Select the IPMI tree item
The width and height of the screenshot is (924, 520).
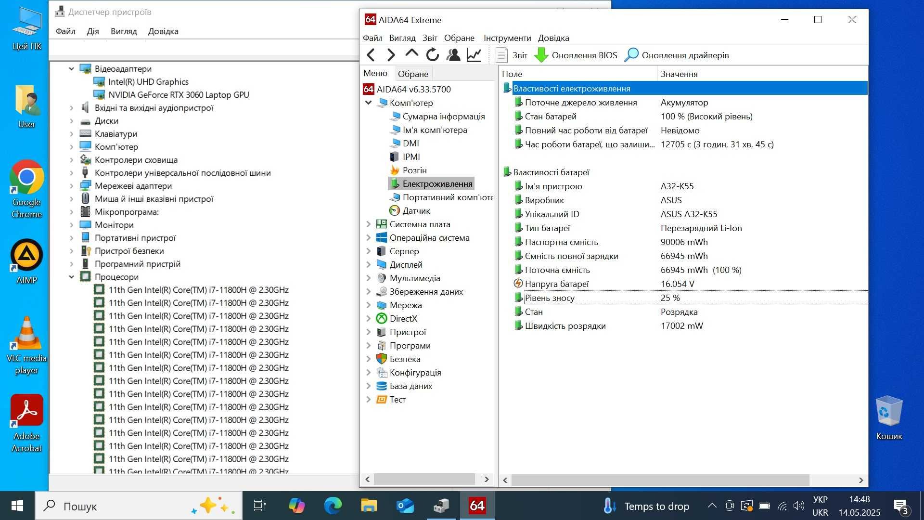411,156
